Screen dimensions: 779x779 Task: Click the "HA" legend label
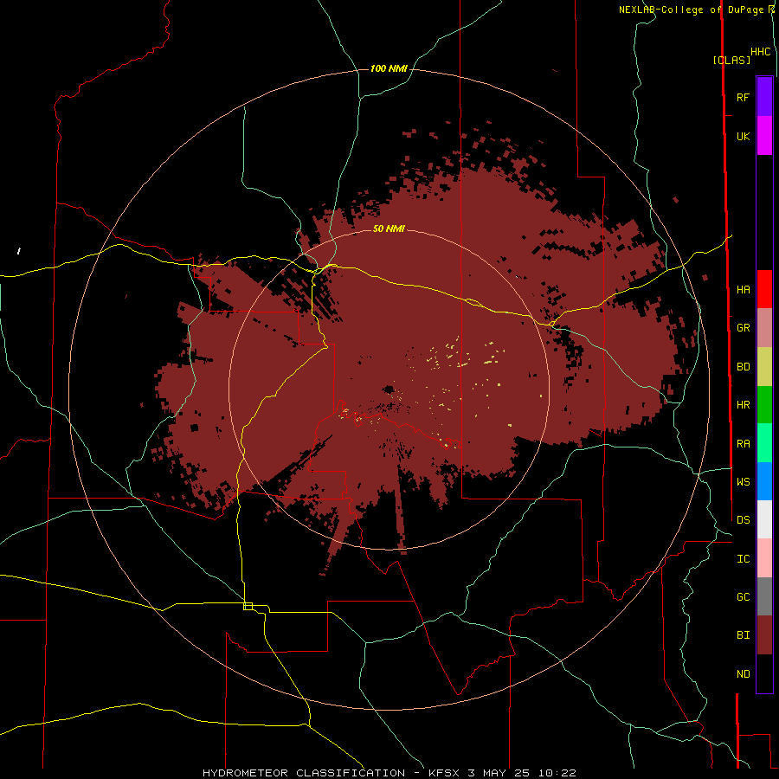click(x=743, y=289)
